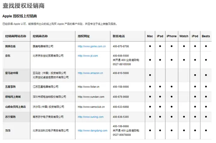This screenshot has width=216, height=143.
Task: Click the http://www.5star.cn address
Action: click(x=88, y=87)
